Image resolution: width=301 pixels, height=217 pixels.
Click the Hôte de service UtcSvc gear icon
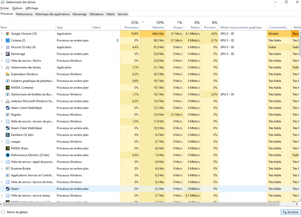[8, 60]
